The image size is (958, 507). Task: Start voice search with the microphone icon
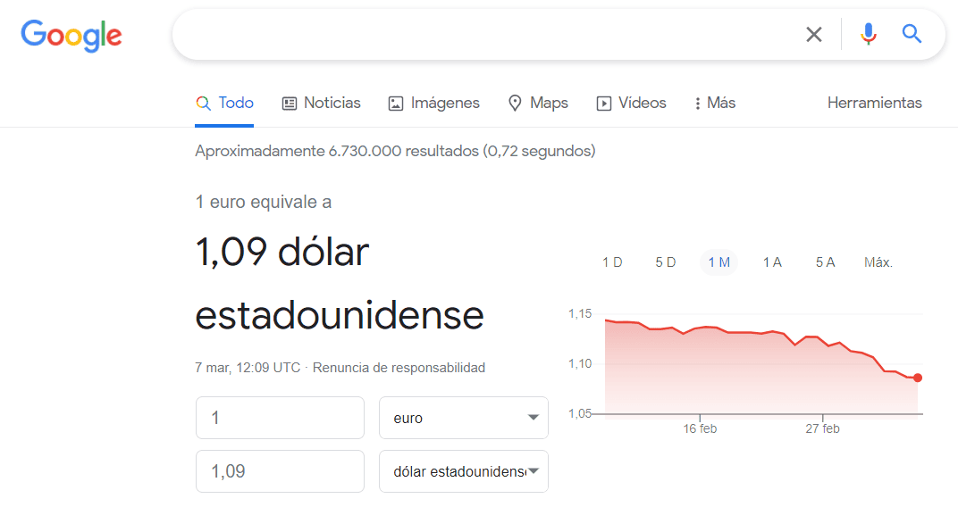869,34
